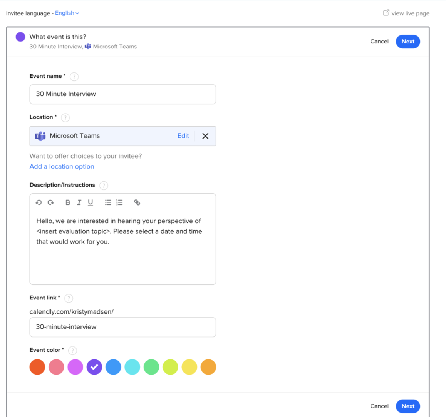Remove Microsoft Teams as the location
446x418 pixels.
(x=205, y=136)
